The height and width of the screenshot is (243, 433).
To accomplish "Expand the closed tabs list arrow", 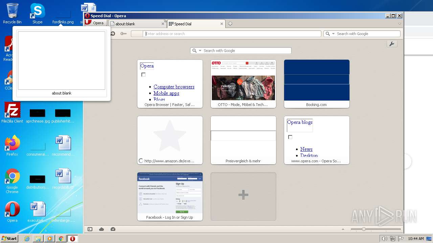I will [400, 24].
